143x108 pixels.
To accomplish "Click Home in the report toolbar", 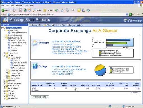I will 33,25.
